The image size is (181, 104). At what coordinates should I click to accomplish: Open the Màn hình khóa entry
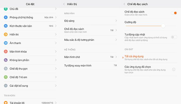click(x=30, y=52)
